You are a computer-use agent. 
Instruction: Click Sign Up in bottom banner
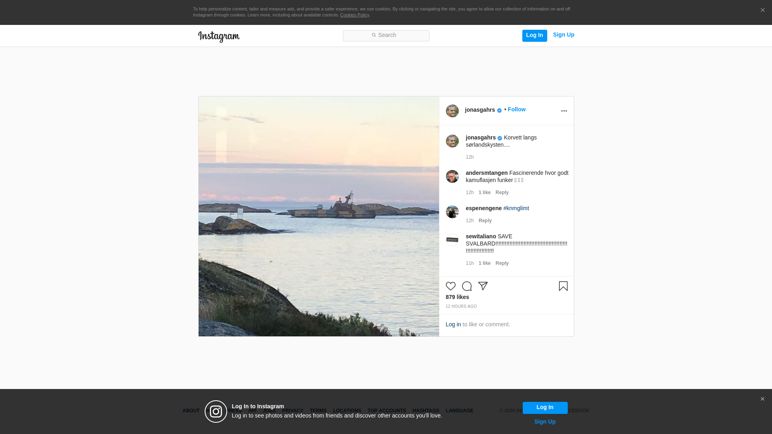click(x=545, y=422)
